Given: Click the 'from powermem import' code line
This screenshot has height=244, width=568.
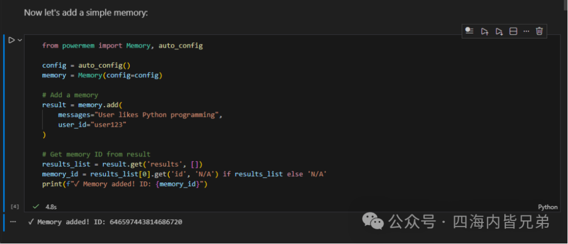Looking at the screenshot, I should [123, 46].
